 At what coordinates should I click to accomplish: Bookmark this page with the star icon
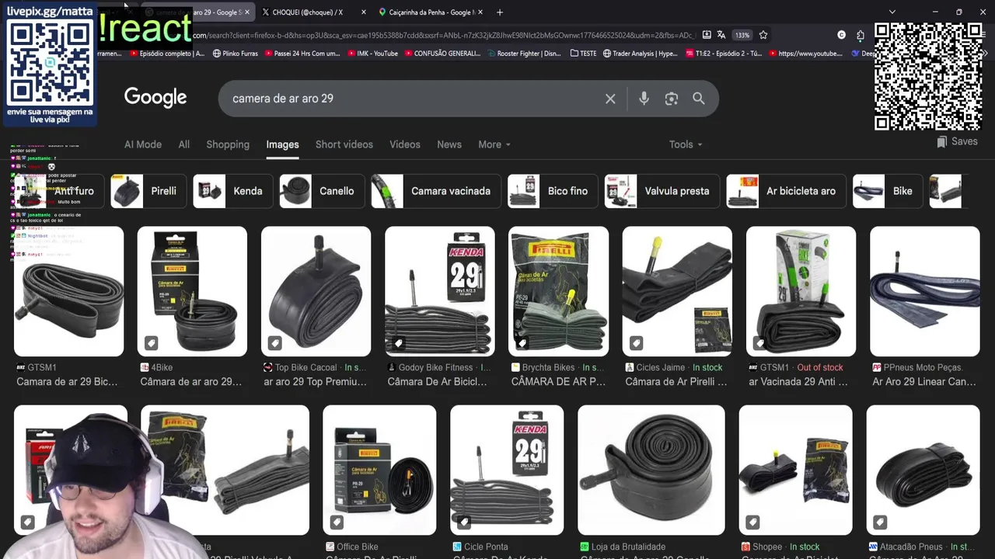763,35
